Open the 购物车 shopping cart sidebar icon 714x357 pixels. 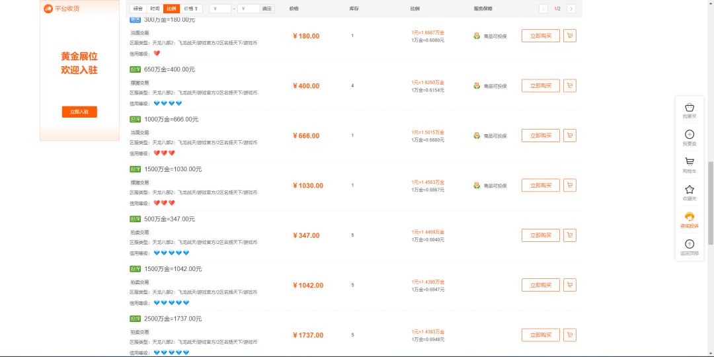[690, 162]
